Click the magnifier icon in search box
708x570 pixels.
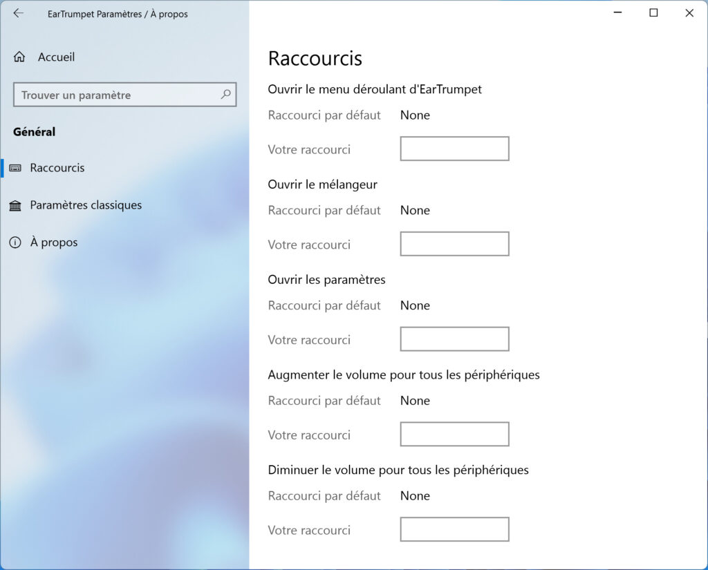(x=226, y=95)
